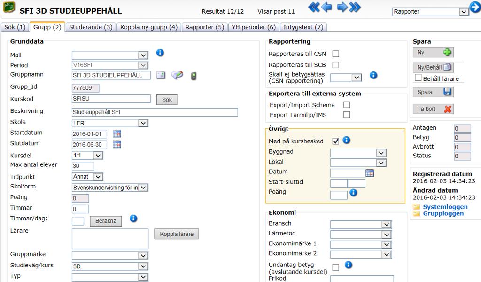Click the Ny button
Screen dimensions: 481x282
tap(433, 53)
